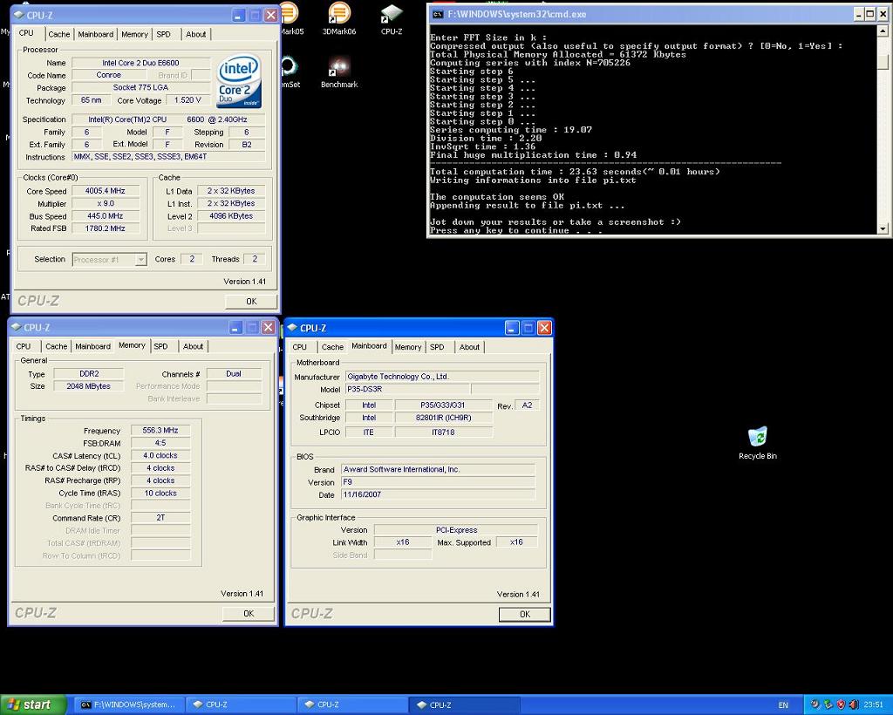The width and height of the screenshot is (893, 715).
Task: Click the Core Voltage value 1.520 V
Action: [x=188, y=99]
